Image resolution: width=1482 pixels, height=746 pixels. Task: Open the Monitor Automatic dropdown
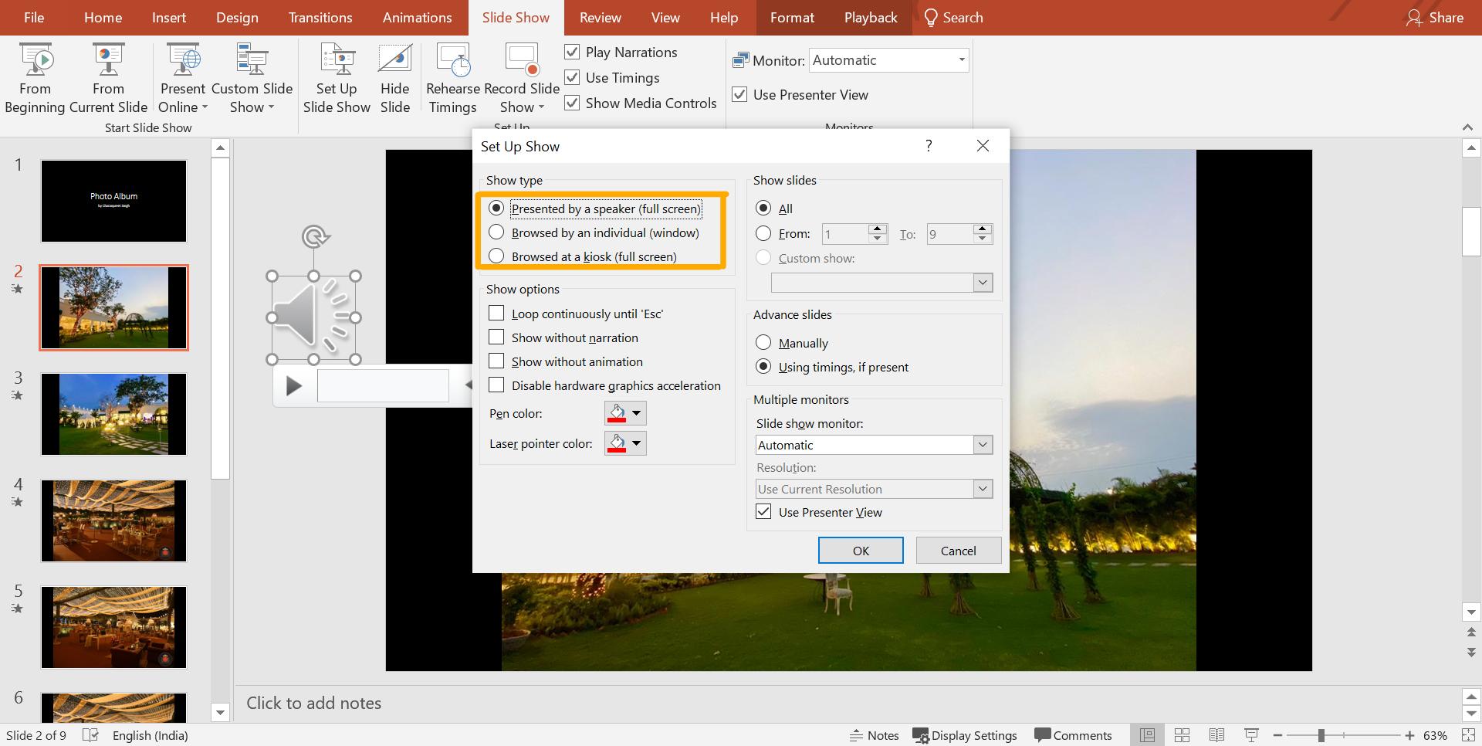pyautogui.click(x=960, y=59)
